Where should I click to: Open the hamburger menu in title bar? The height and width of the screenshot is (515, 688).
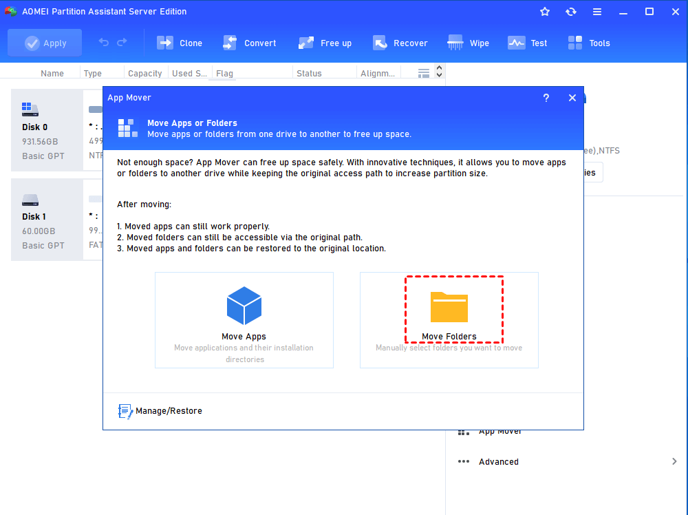click(597, 12)
